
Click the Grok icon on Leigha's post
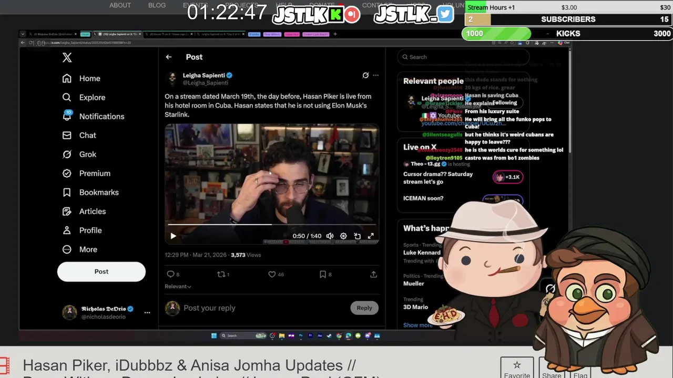coord(365,75)
